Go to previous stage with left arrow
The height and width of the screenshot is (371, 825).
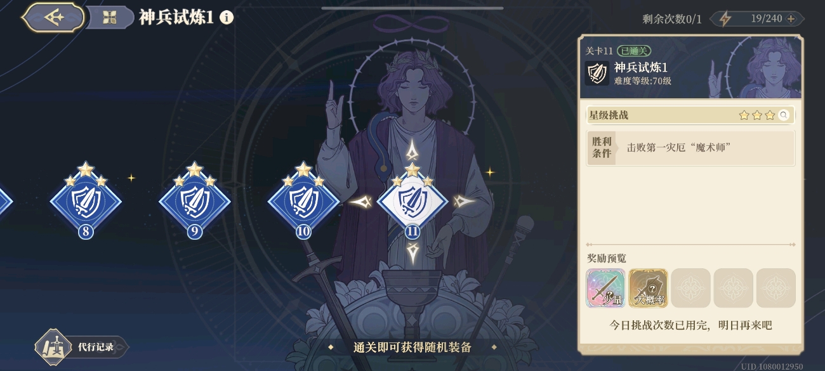pyautogui.click(x=360, y=202)
